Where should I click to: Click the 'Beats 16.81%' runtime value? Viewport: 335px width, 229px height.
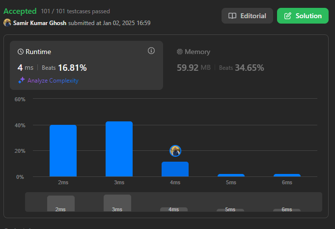[x=64, y=68]
